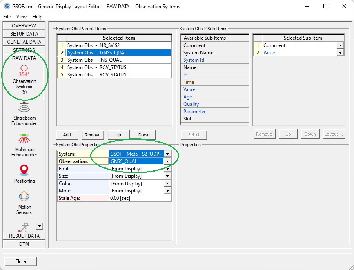Switch to the GENERAL DATA section
The height and width of the screenshot is (270, 354).
tap(24, 42)
